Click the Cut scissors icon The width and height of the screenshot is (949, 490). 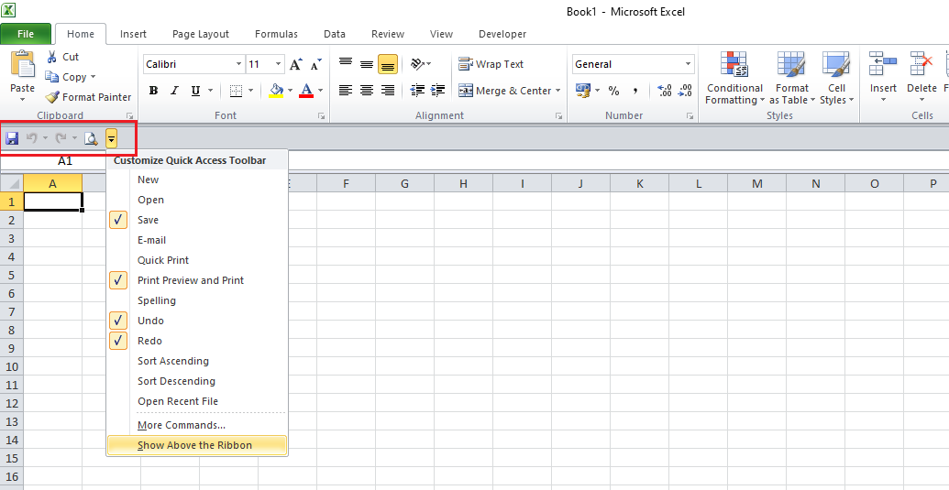click(x=52, y=57)
